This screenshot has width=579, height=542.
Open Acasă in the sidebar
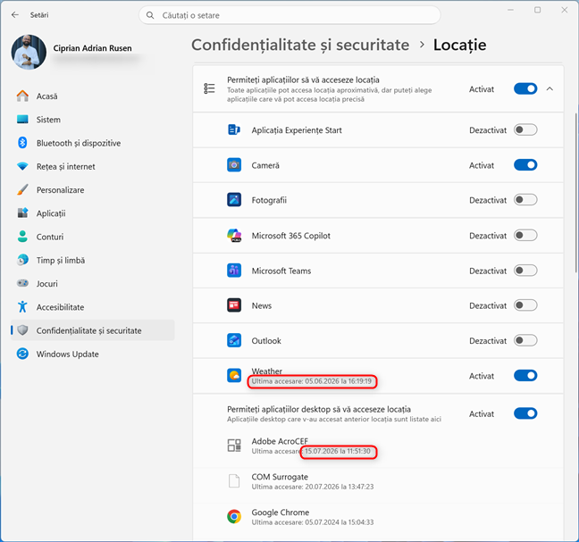click(92, 96)
